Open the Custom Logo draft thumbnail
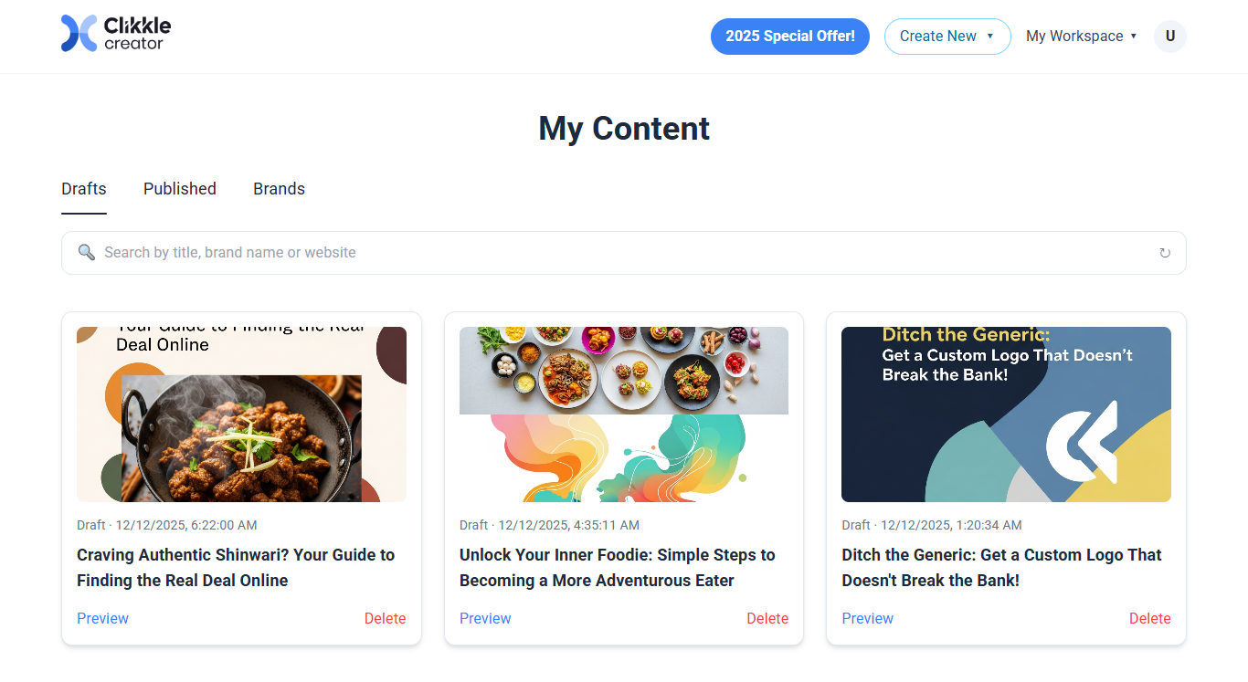1248x682 pixels. 1006,414
